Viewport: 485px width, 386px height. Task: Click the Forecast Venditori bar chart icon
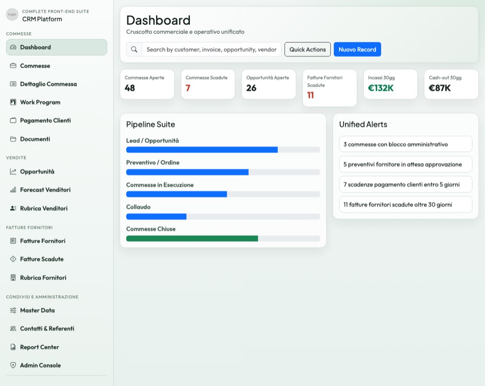13,190
